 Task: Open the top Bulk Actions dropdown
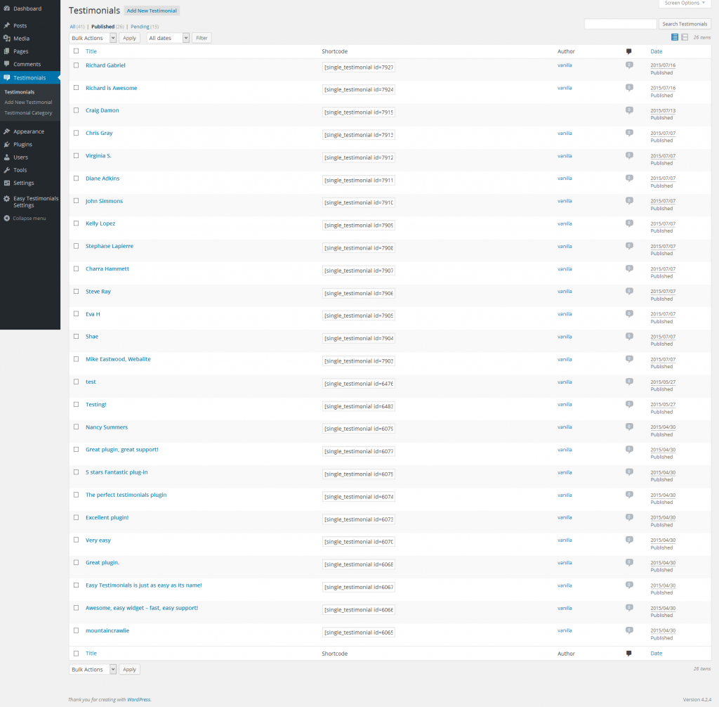[93, 38]
